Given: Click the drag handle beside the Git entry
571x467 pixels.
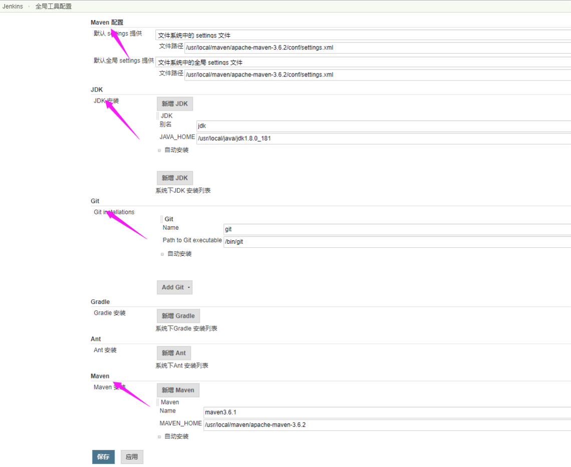Looking at the screenshot, I should (162, 219).
